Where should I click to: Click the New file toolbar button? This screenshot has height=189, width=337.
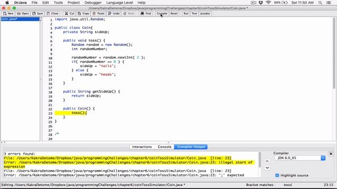tap(8, 14)
